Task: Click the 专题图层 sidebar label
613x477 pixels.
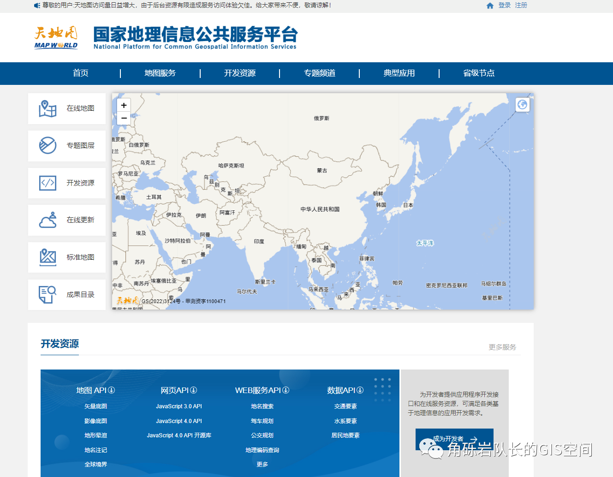Action: pos(80,145)
